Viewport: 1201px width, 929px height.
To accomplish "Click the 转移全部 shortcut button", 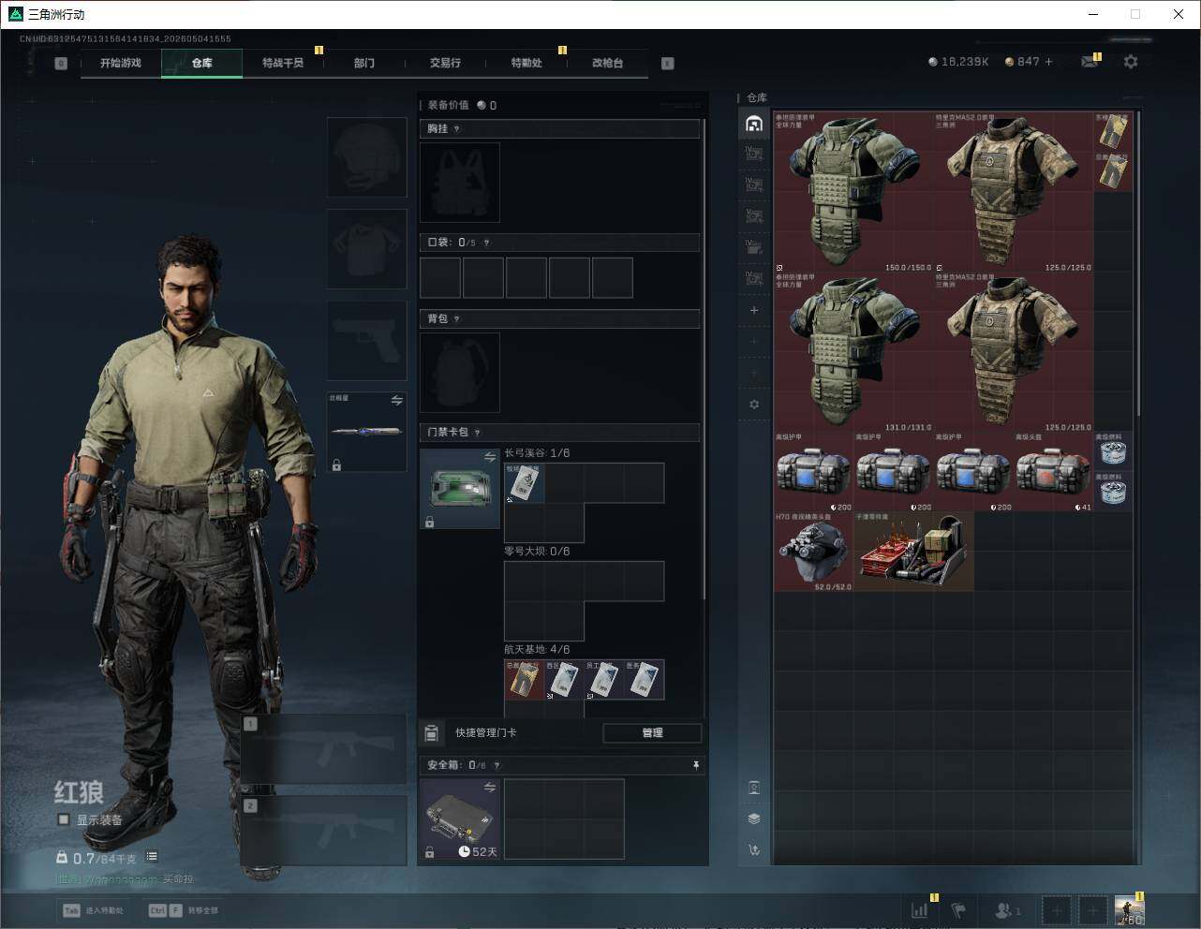I will (184, 910).
